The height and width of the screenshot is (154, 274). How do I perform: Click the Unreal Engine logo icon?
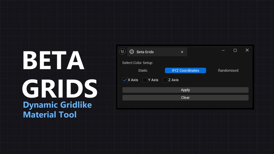click(122, 51)
